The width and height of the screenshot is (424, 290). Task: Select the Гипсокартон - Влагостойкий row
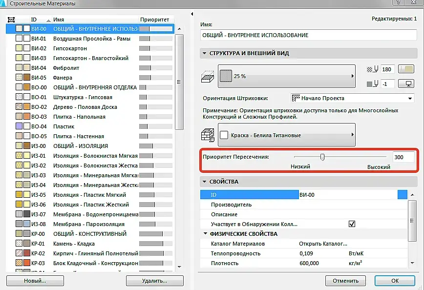click(x=90, y=58)
